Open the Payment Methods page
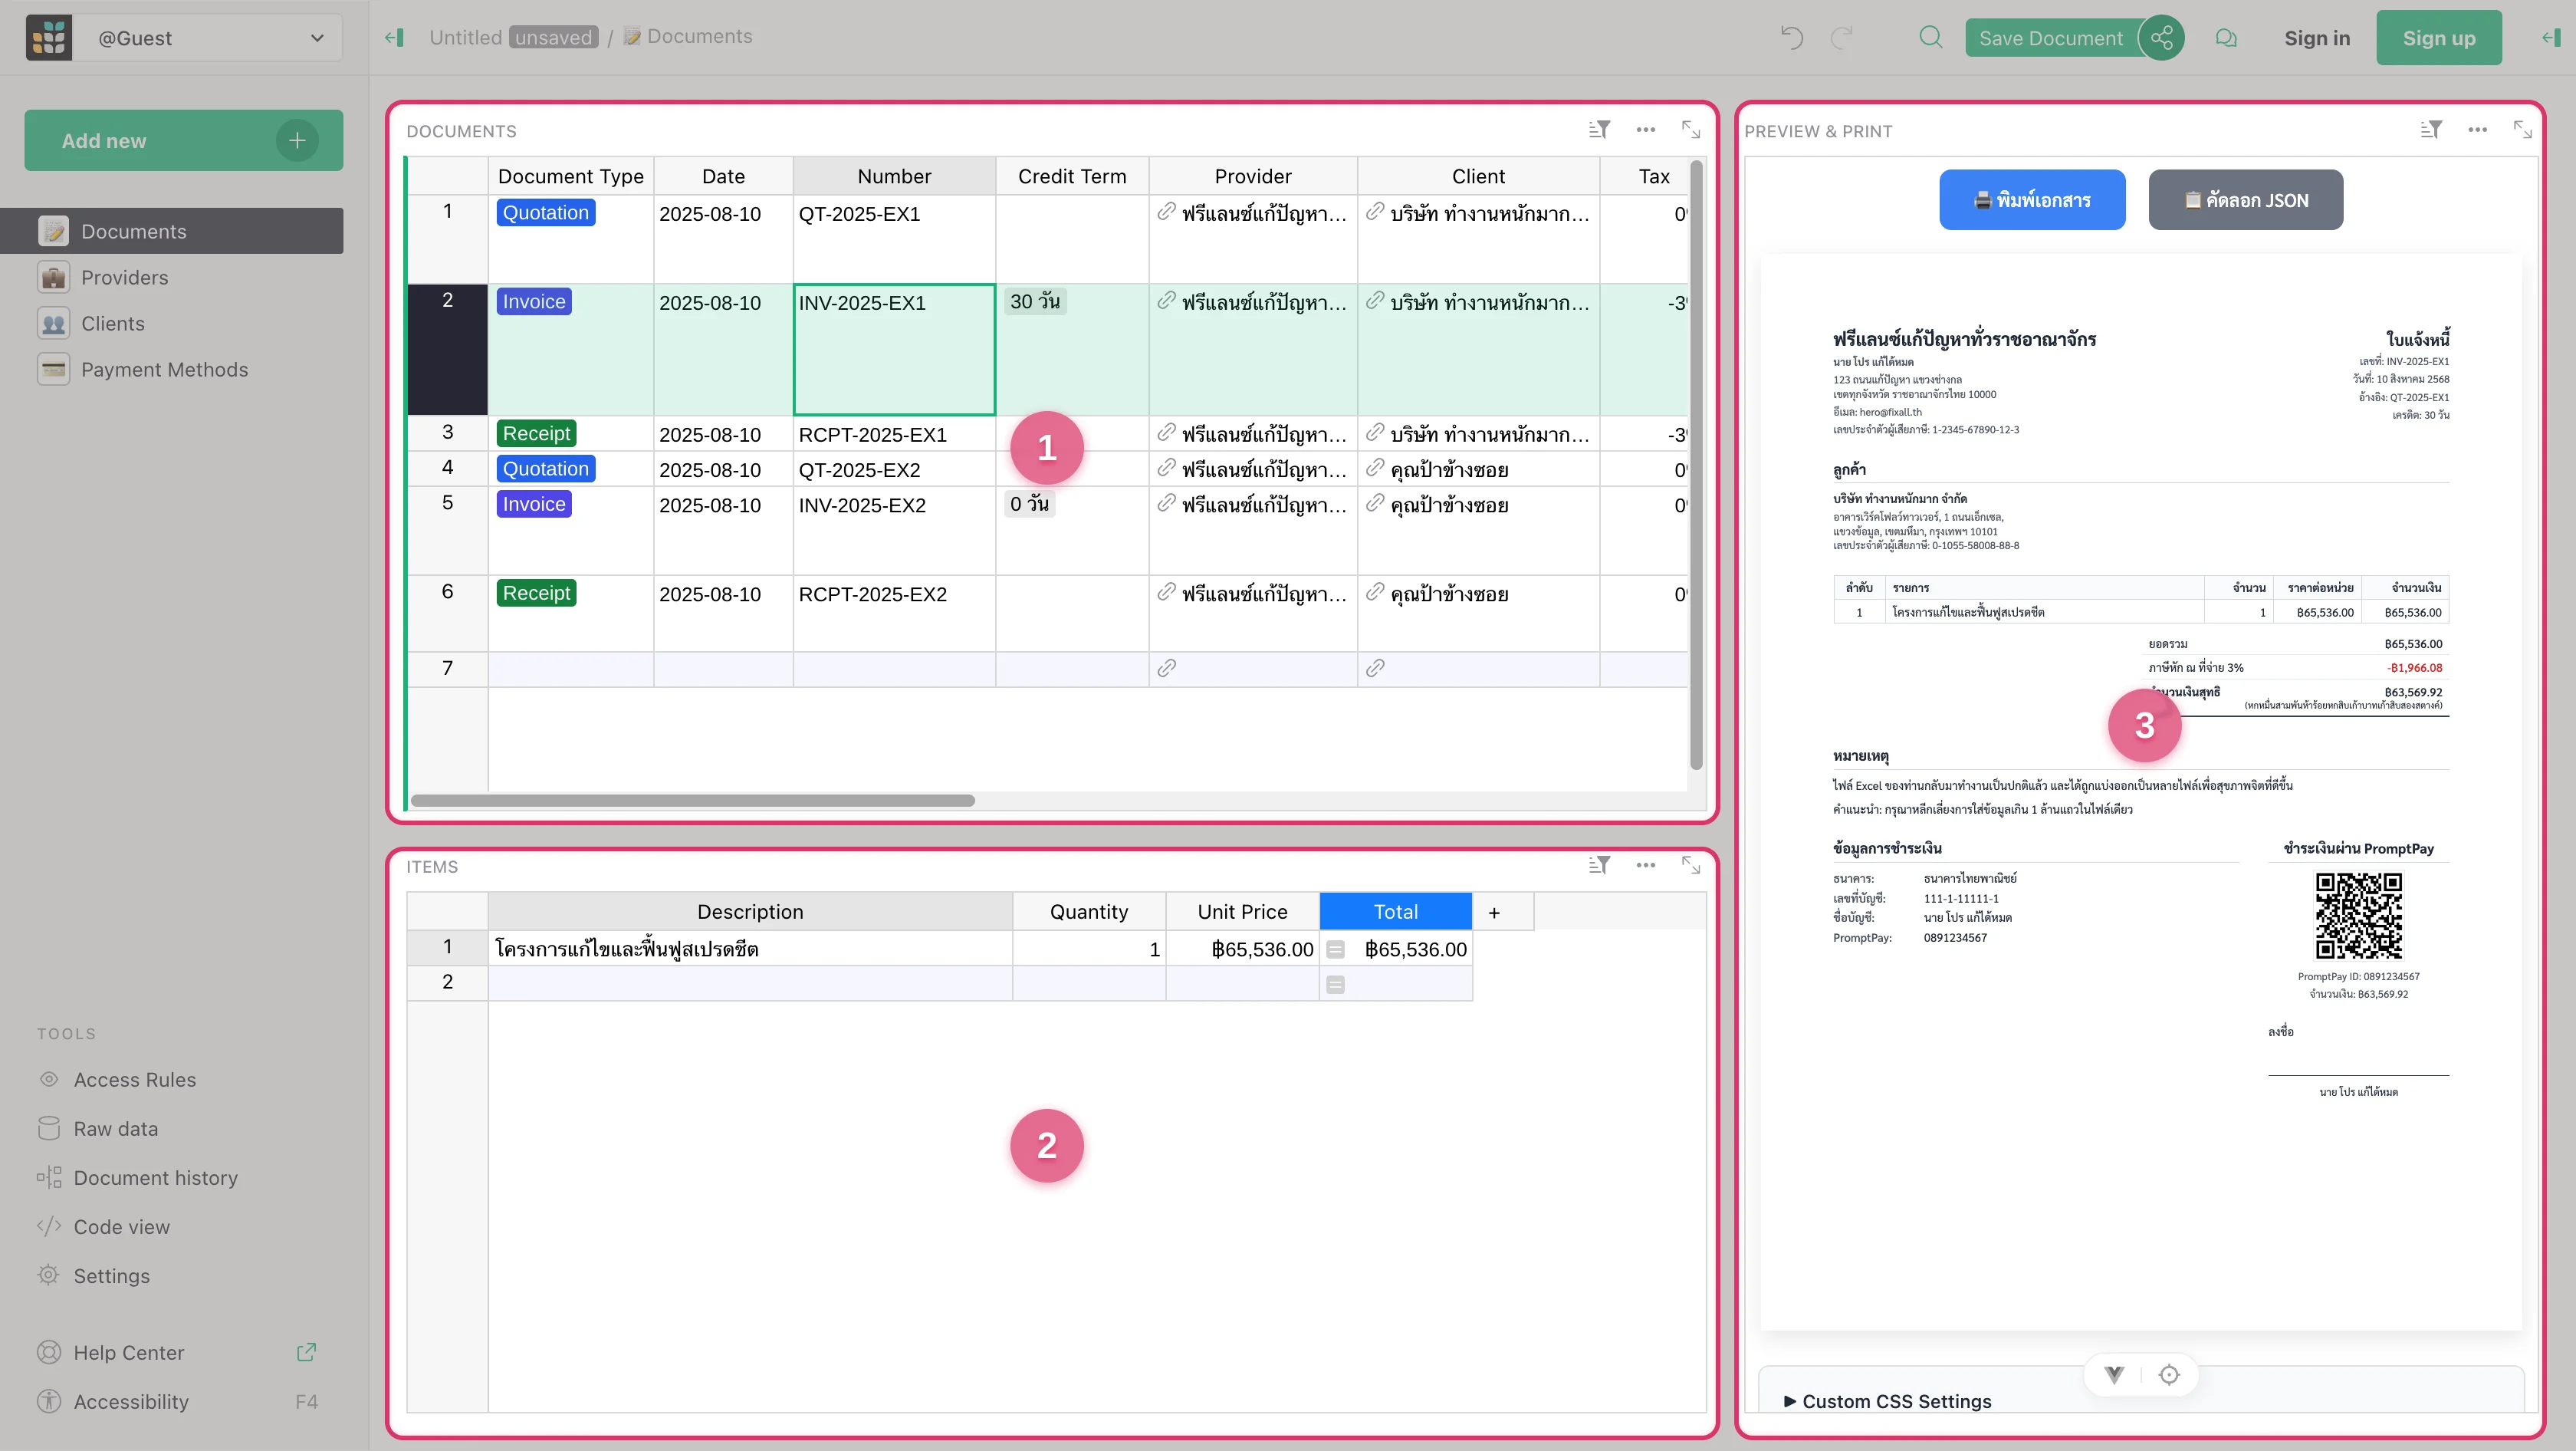The height and width of the screenshot is (1451, 2576). coord(164,369)
